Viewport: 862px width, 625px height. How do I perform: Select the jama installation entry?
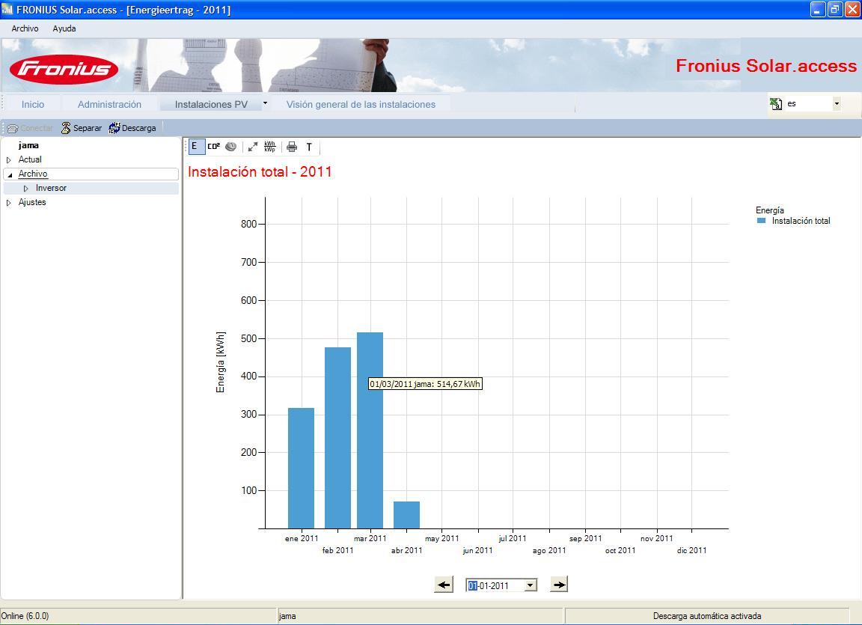(28, 145)
